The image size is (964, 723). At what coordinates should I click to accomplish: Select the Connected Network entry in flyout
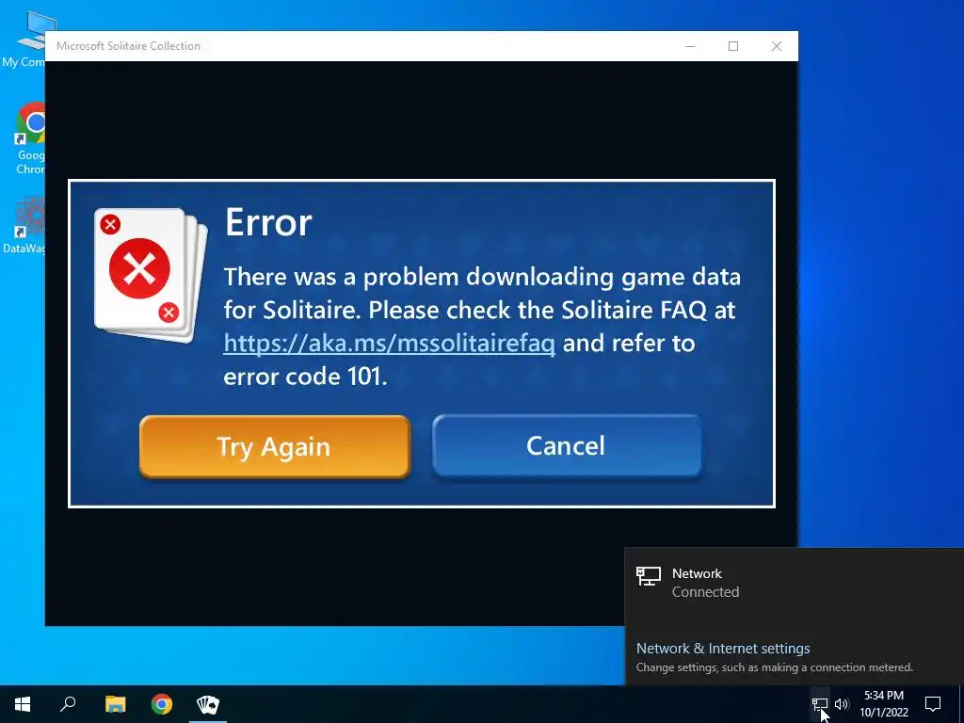(x=793, y=582)
